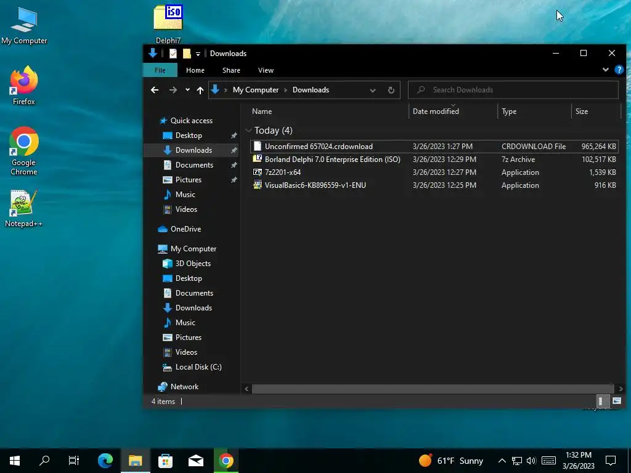Viewport: 631px width, 473px height.
Task: Open taskbar Search magnifier
Action: click(x=44, y=461)
